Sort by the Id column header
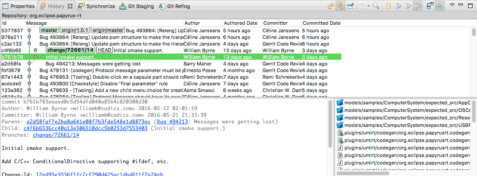The height and width of the screenshot is (176, 477). tap(13, 23)
